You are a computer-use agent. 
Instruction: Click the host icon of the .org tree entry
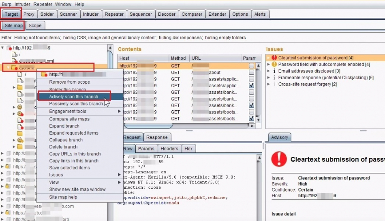[x=9, y=219]
